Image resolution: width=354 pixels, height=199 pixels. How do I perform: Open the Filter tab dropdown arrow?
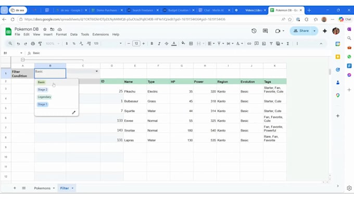[72, 188]
